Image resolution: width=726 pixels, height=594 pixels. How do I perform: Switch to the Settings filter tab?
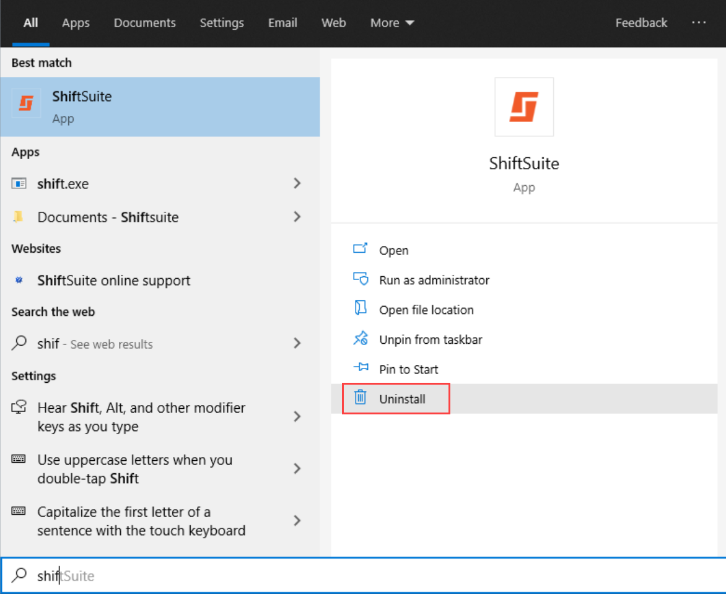tap(222, 23)
